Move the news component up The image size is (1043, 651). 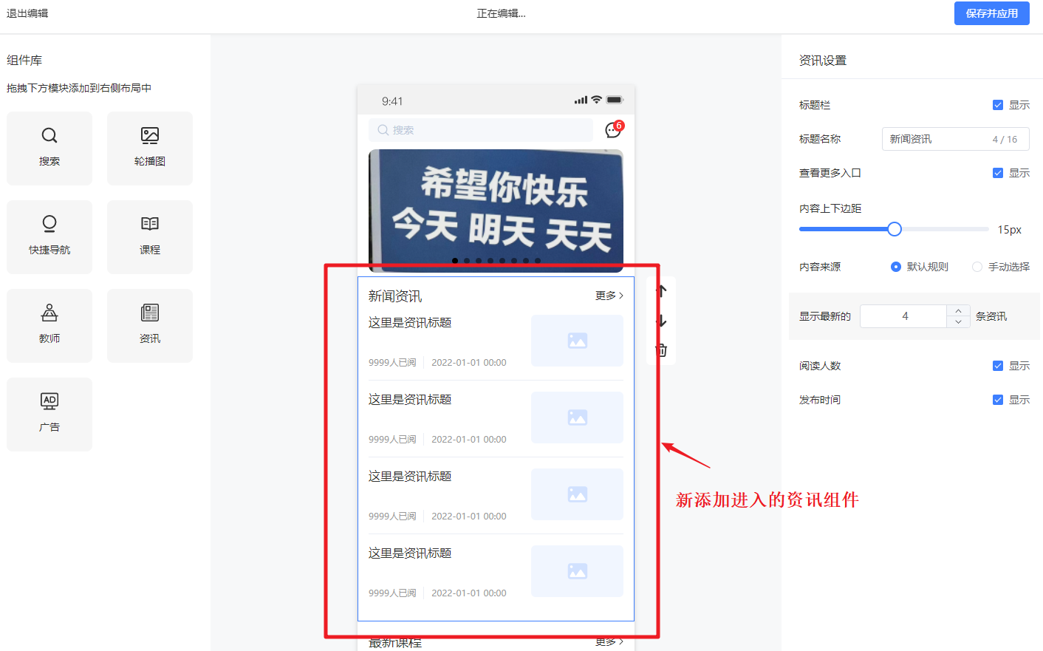click(662, 290)
